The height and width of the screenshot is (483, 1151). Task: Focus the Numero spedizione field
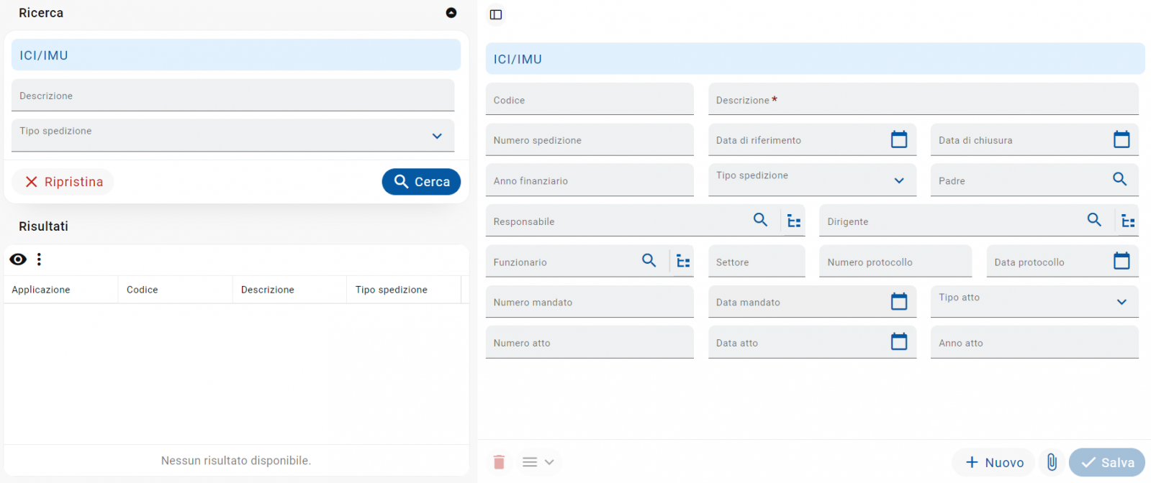tap(590, 139)
